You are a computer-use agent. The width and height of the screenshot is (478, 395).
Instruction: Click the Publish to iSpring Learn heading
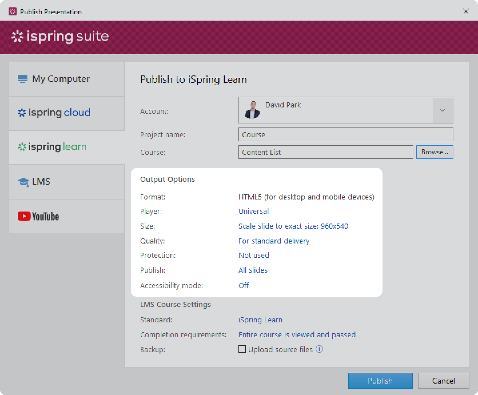pos(194,79)
